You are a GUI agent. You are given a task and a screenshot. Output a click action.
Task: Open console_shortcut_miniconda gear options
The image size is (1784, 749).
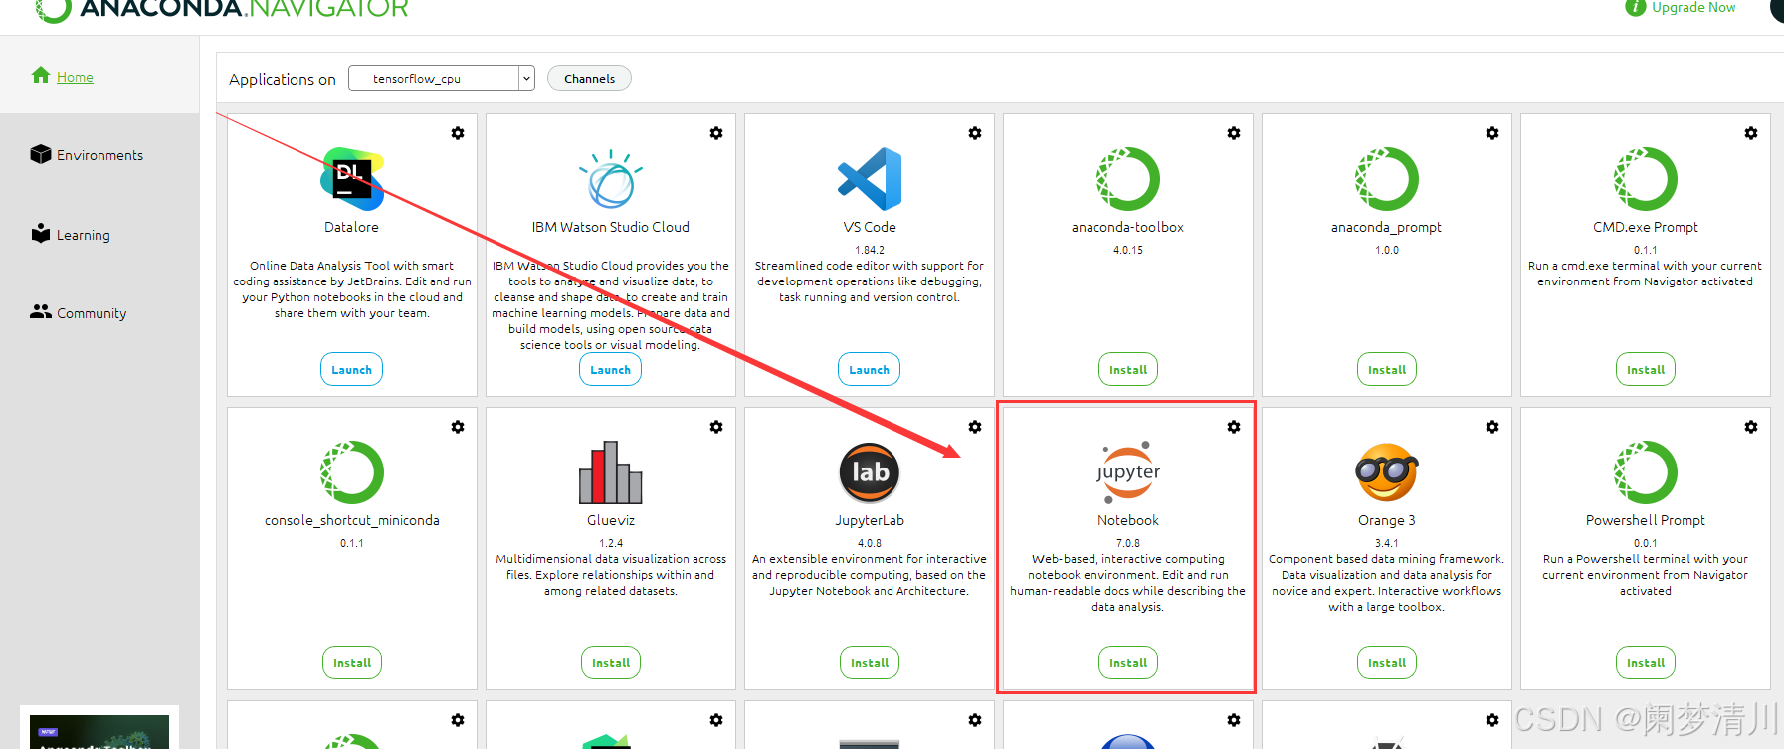click(458, 427)
